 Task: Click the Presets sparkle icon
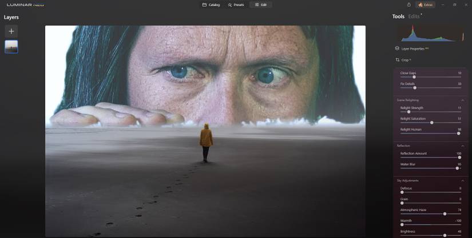point(230,5)
